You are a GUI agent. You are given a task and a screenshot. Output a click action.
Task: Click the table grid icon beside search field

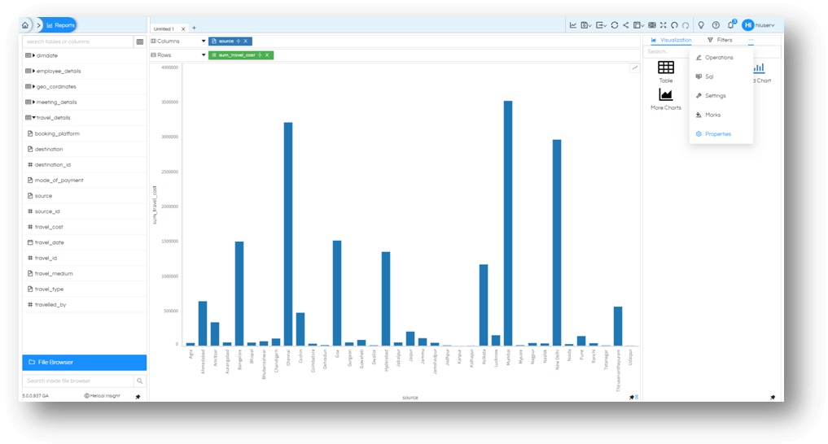(140, 41)
